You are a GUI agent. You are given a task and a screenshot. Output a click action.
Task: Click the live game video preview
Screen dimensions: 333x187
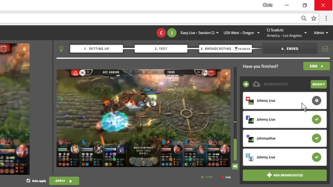(x=143, y=118)
